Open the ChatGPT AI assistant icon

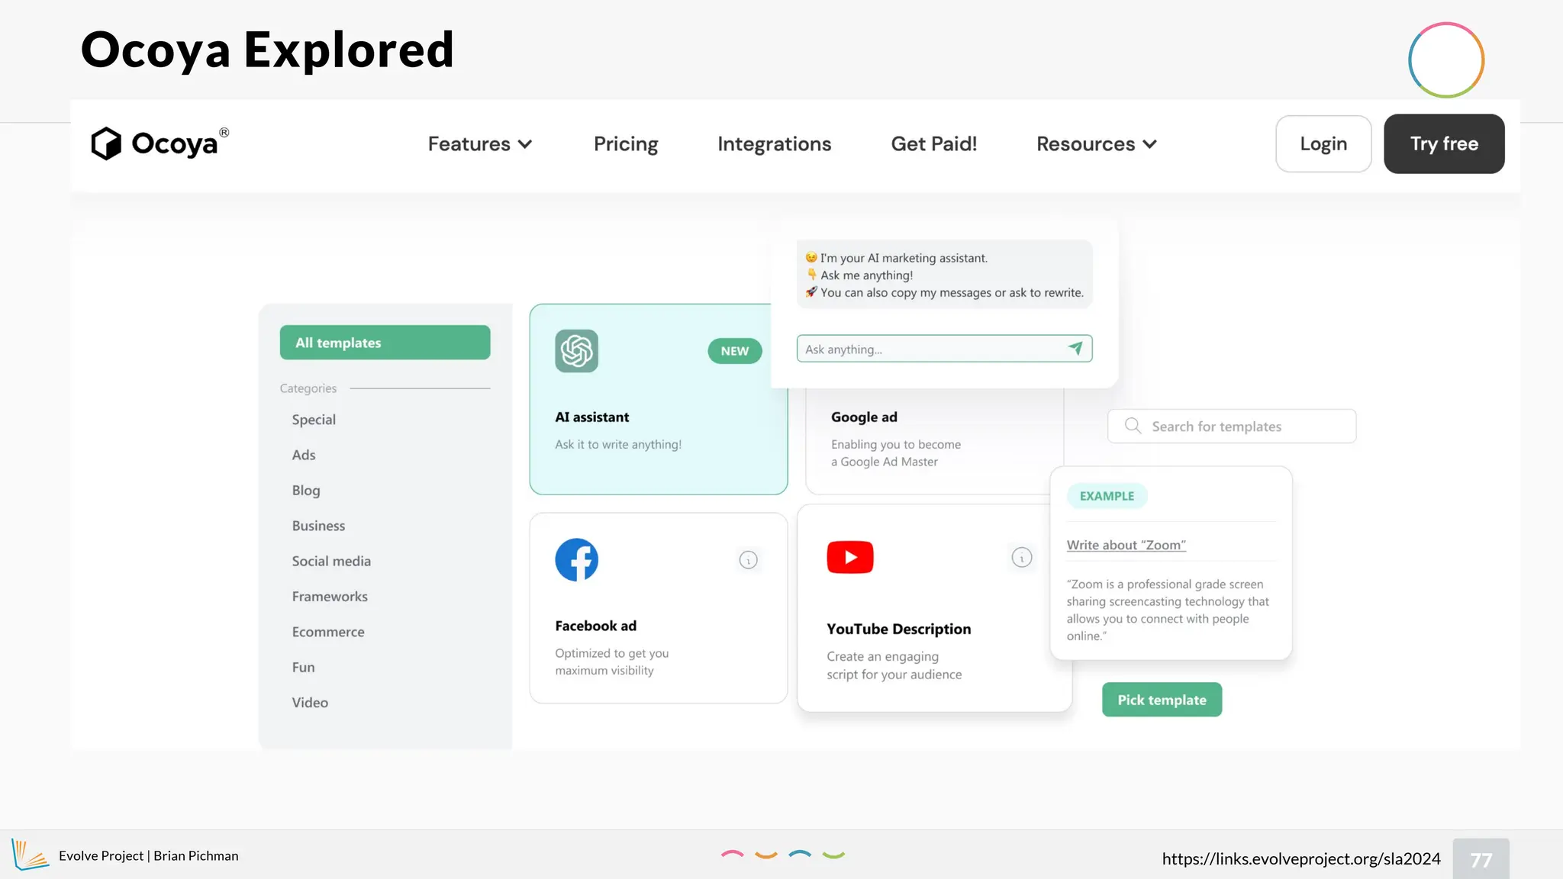coord(576,351)
